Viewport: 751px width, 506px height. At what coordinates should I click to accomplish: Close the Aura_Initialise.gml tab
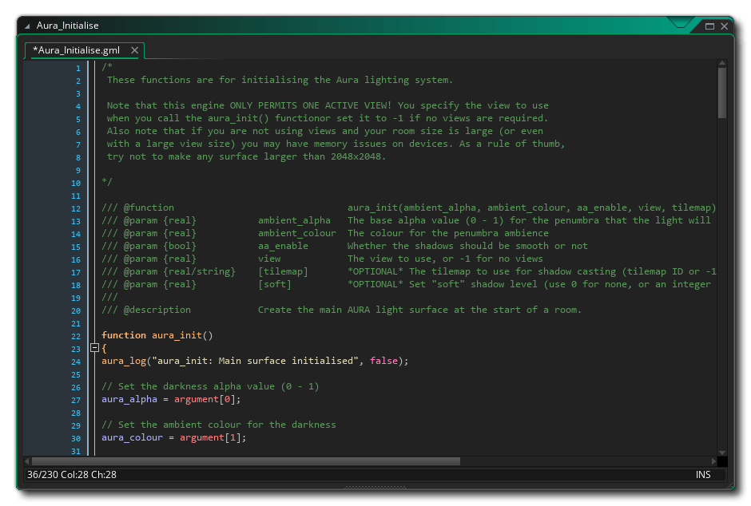(x=134, y=50)
